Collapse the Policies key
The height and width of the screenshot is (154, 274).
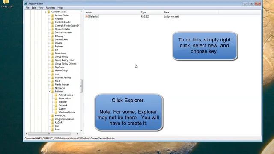click(49, 92)
